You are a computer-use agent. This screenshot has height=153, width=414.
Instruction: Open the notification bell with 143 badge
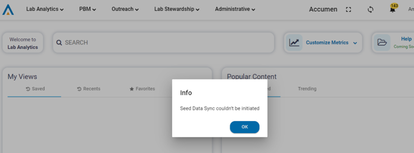click(x=393, y=9)
